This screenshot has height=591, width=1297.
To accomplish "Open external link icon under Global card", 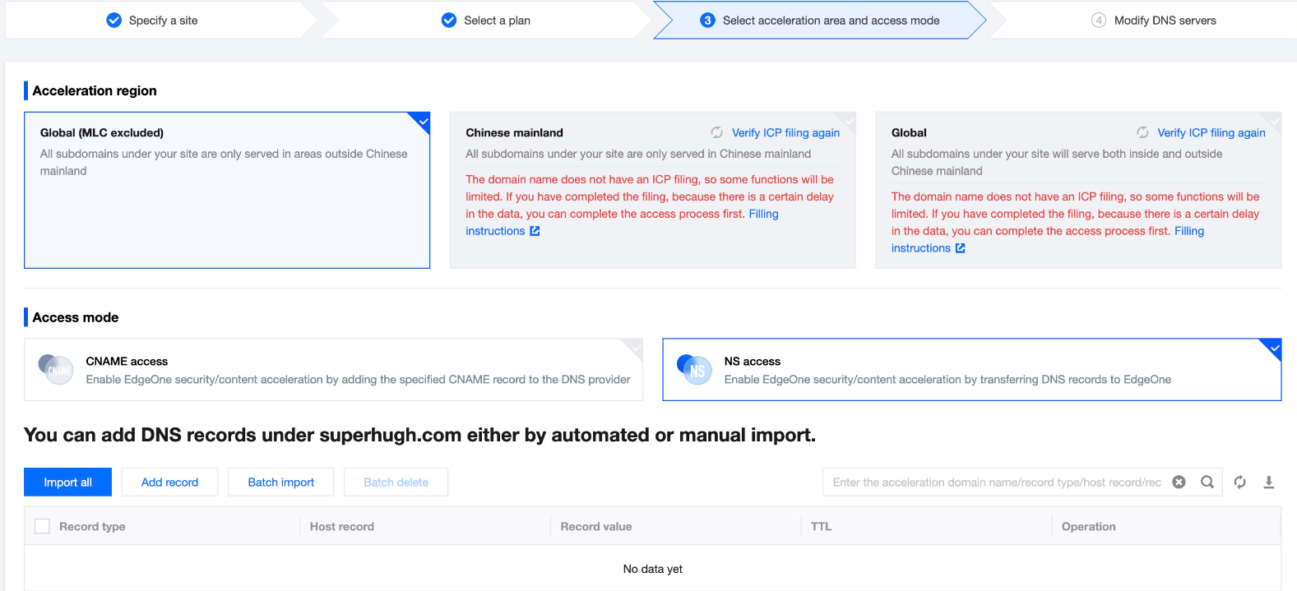I will pos(960,248).
